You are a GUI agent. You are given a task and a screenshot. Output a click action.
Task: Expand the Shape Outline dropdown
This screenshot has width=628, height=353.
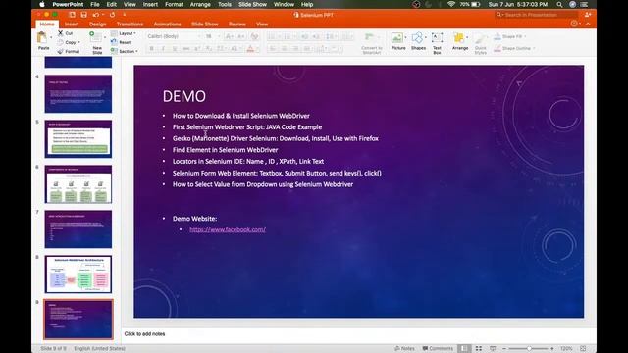(x=534, y=48)
